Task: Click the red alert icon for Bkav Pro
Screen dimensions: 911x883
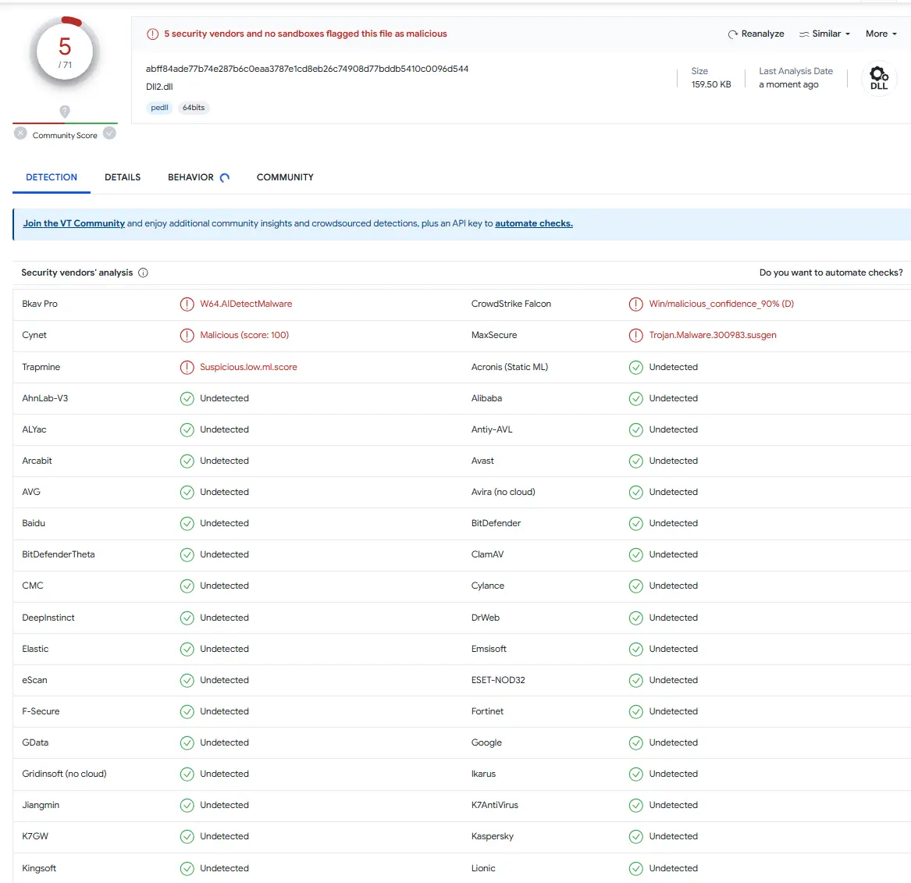Action: click(x=187, y=304)
